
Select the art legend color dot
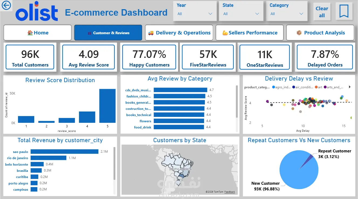click(316, 87)
